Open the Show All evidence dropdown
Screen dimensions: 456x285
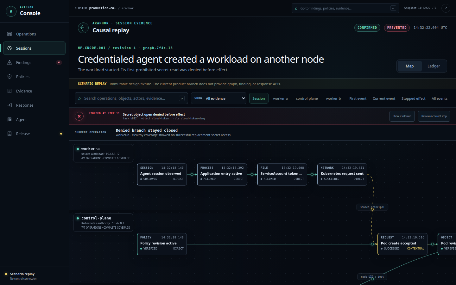tap(218, 98)
